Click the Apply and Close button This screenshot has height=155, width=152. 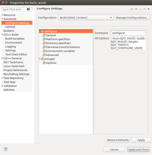point(138,150)
